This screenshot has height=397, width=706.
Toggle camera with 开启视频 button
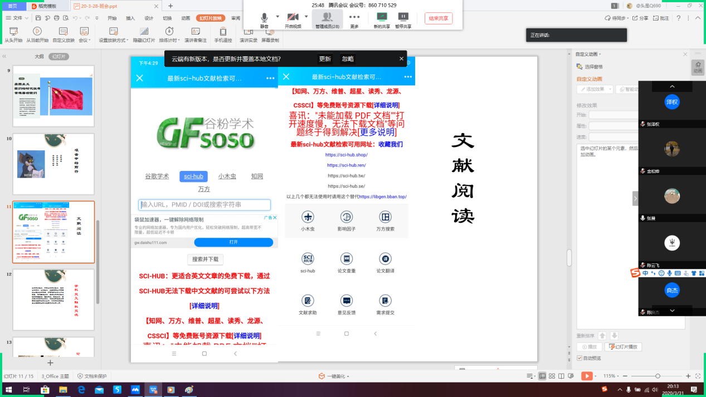click(x=293, y=19)
